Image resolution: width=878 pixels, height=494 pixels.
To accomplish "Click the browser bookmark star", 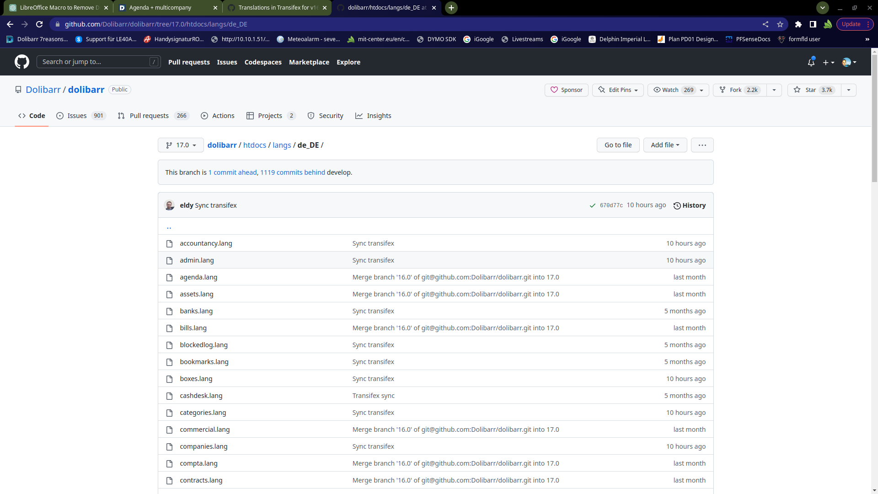I will pyautogui.click(x=780, y=24).
